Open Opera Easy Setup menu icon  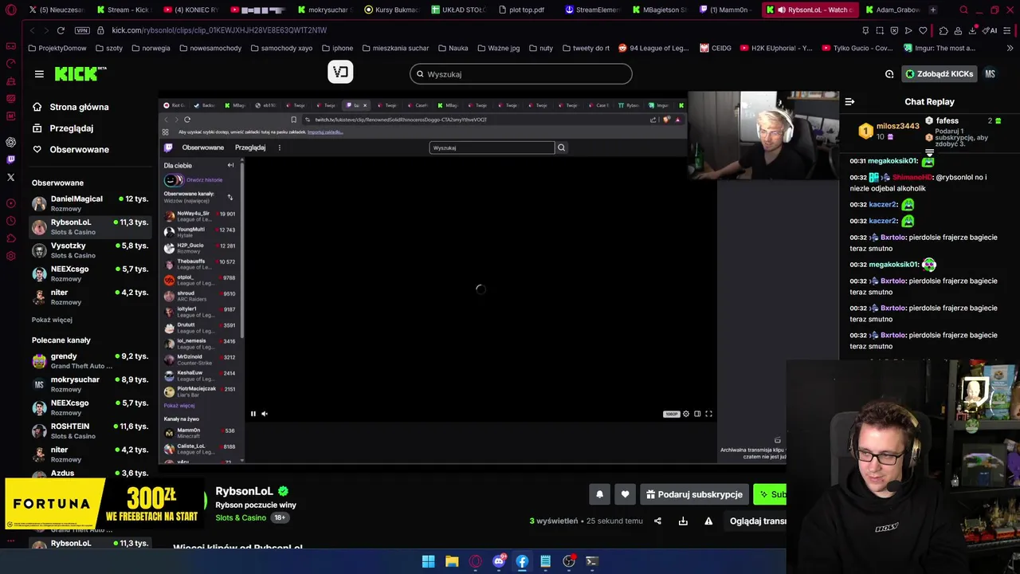[x=1006, y=30]
